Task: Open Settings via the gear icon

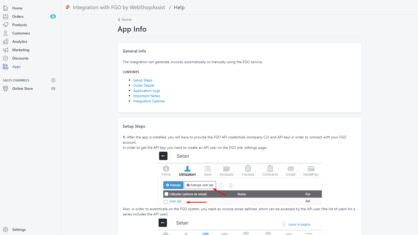Action: coord(5,230)
